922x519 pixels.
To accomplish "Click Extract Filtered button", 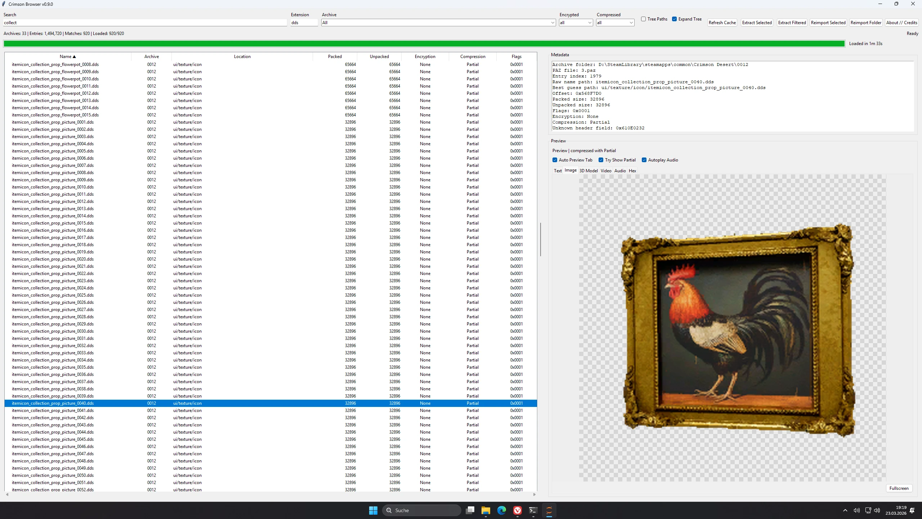I will (792, 23).
